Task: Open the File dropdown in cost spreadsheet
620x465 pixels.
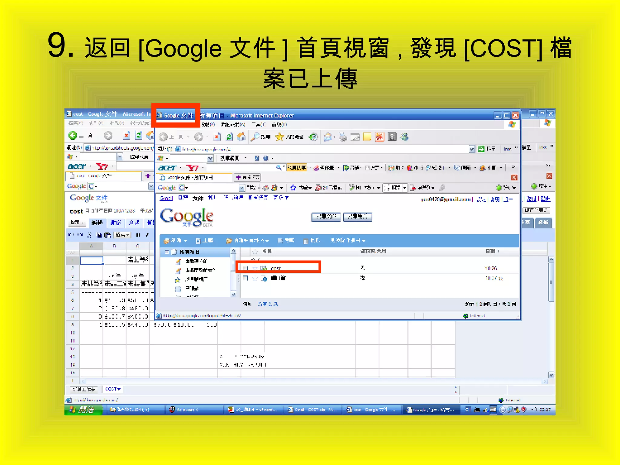Action: click(x=77, y=223)
